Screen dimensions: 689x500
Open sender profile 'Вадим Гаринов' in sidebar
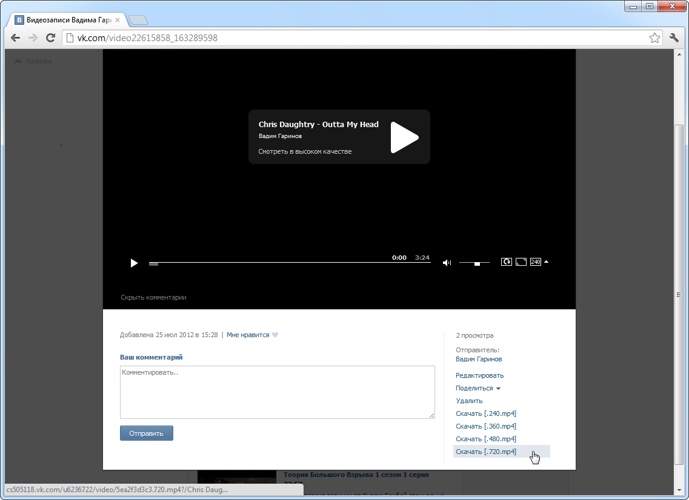point(479,359)
